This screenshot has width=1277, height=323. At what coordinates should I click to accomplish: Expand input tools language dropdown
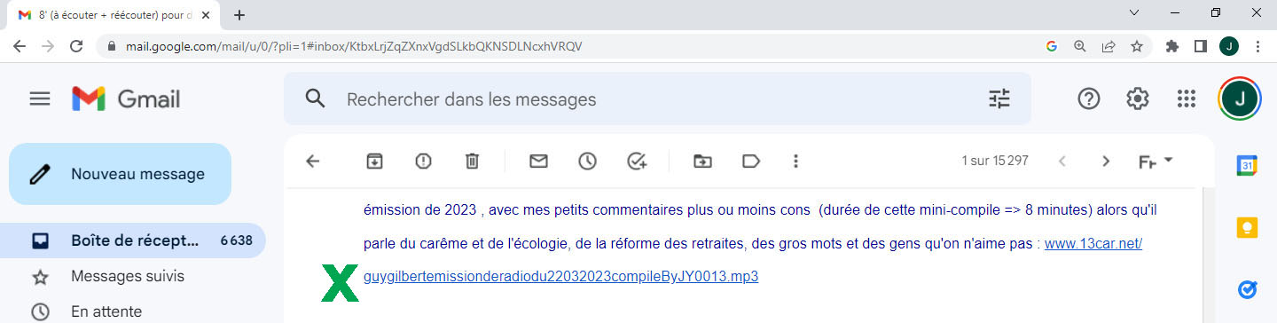[x=1168, y=160]
